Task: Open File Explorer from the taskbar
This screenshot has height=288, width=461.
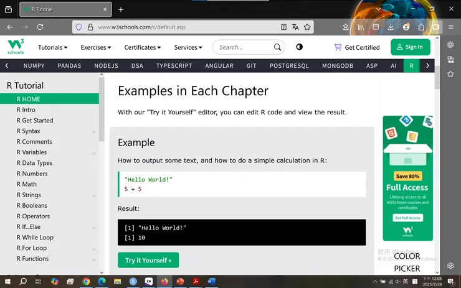Action: pos(117,282)
